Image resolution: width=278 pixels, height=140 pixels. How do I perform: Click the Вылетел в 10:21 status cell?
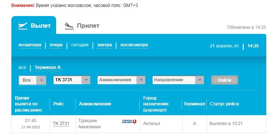236,124
